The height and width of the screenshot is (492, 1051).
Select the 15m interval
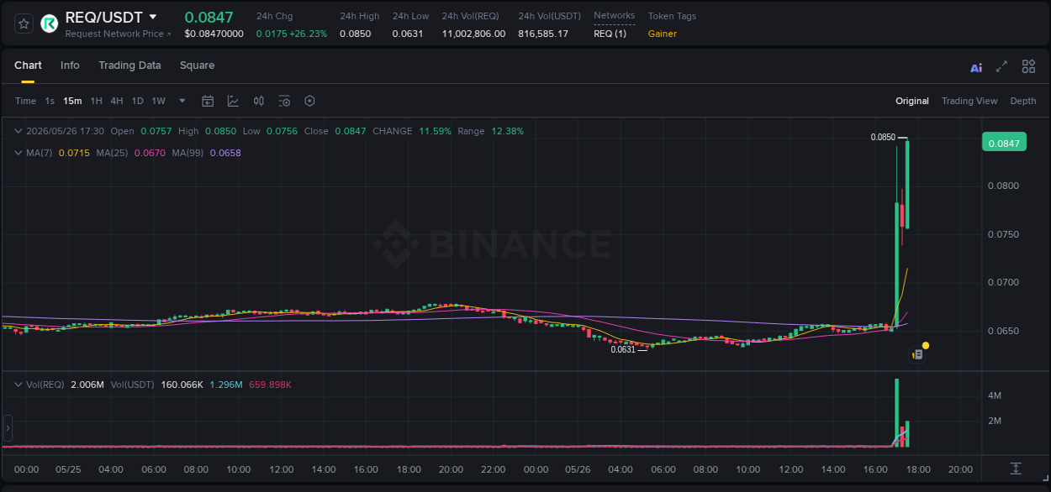72,101
